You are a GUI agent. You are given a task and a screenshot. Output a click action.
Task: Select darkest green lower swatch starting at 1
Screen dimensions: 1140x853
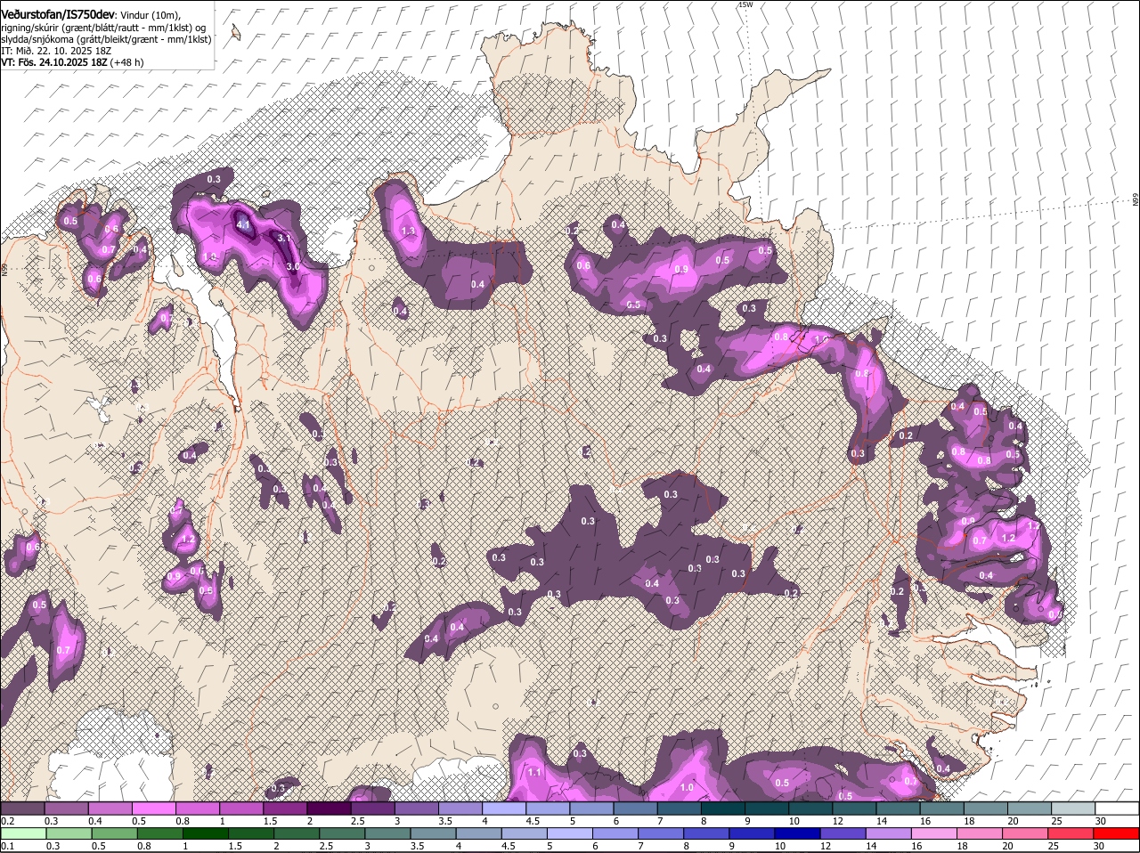pyautogui.click(x=206, y=833)
